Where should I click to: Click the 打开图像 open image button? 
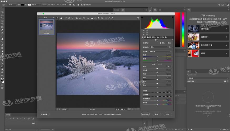(x=145, y=114)
